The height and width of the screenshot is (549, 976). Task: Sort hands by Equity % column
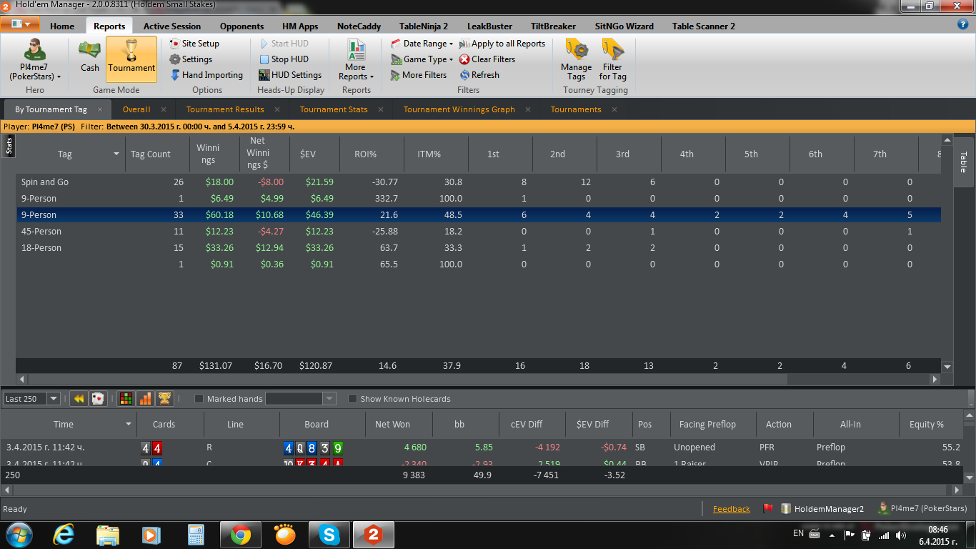[927, 424]
